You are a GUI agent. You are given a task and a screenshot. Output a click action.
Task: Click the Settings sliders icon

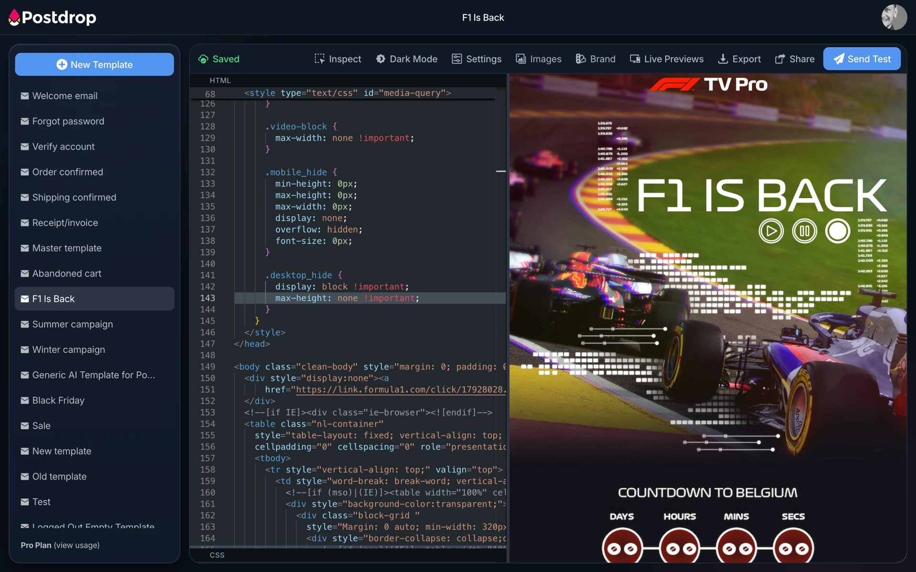[457, 59]
